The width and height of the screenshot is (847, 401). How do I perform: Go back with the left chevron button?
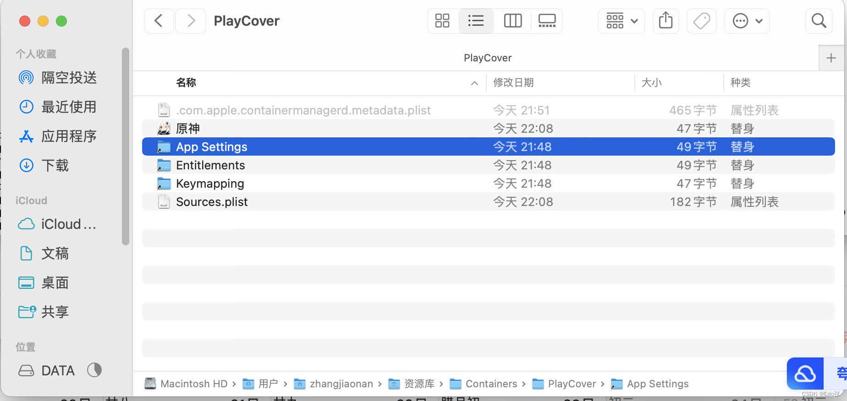coord(159,21)
